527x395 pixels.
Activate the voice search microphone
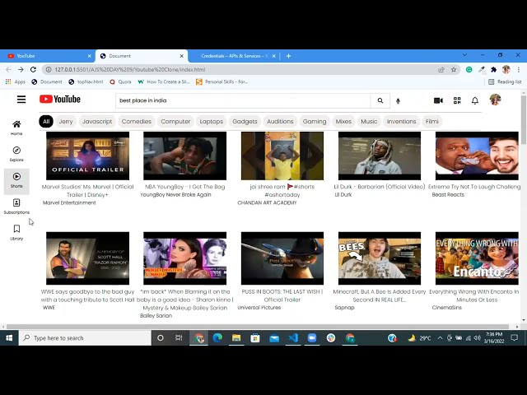398,100
